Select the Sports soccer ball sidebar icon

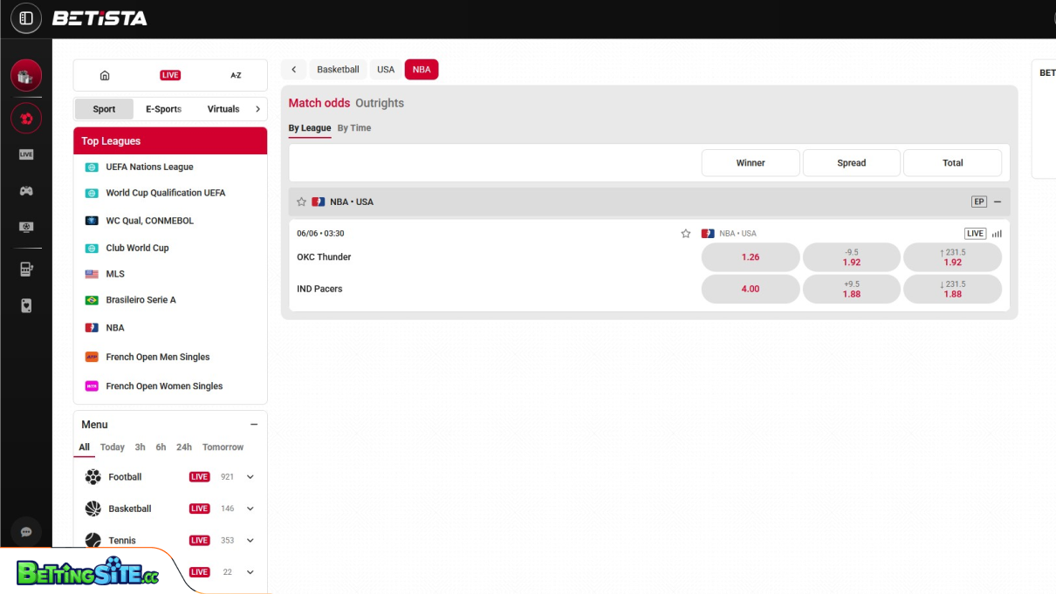[x=26, y=119]
